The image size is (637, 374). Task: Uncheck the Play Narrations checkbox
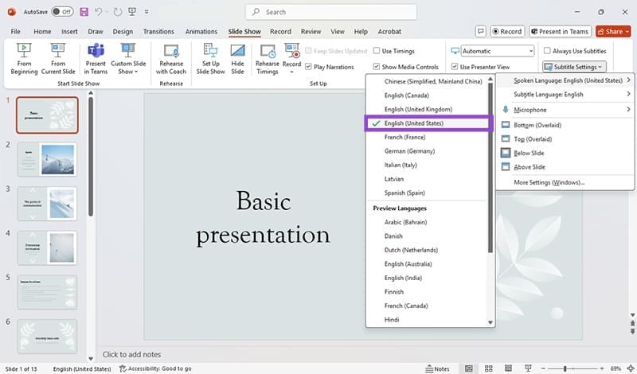coord(309,67)
